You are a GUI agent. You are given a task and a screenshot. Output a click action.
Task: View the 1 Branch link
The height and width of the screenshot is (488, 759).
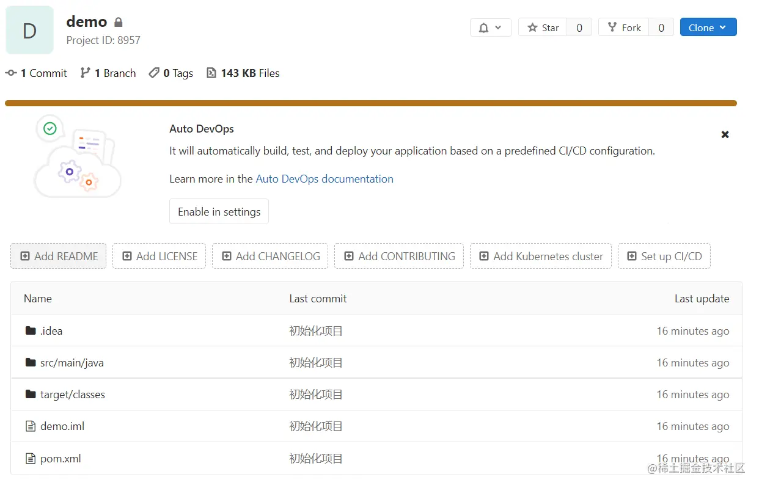pyautogui.click(x=108, y=73)
